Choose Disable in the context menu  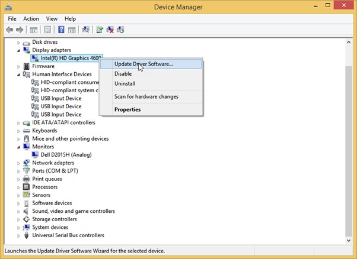click(151, 74)
